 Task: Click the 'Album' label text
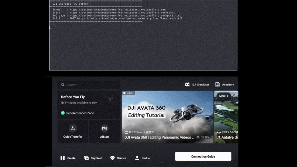coord(104,137)
